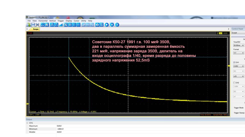
Task: Click the print toolbar icon
Action: pos(37,25)
